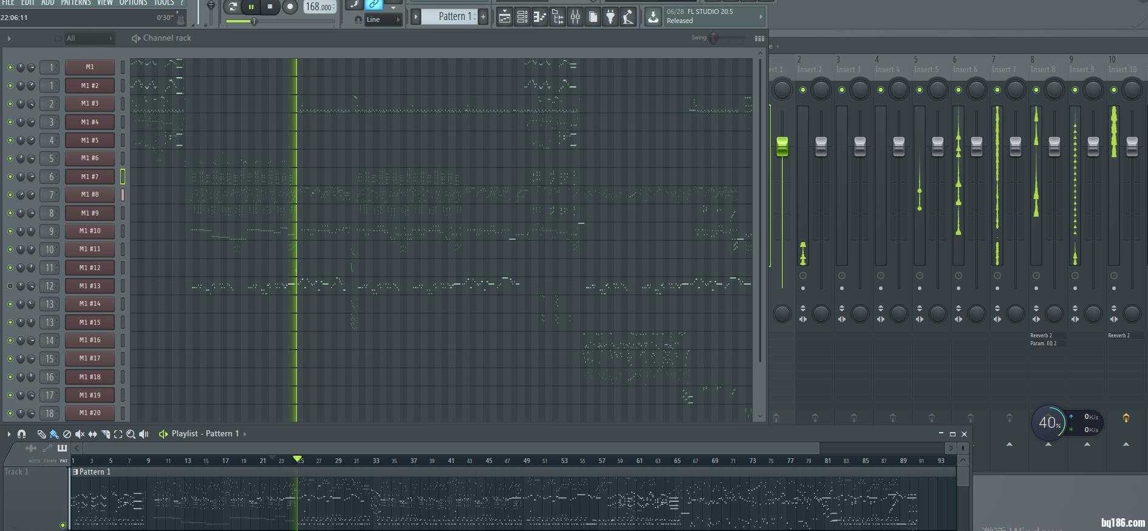The image size is (1148, 531).
Task: Open the PATTERNS menu
Action: pos(76,2)
